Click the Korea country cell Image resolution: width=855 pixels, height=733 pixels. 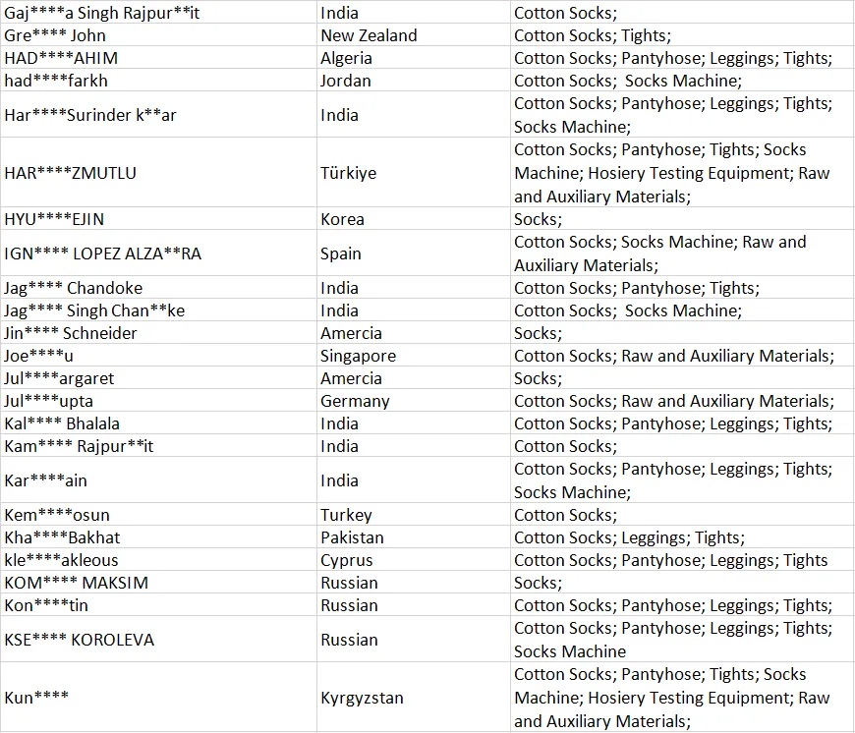pyautogui.click(x=414, y=218)
